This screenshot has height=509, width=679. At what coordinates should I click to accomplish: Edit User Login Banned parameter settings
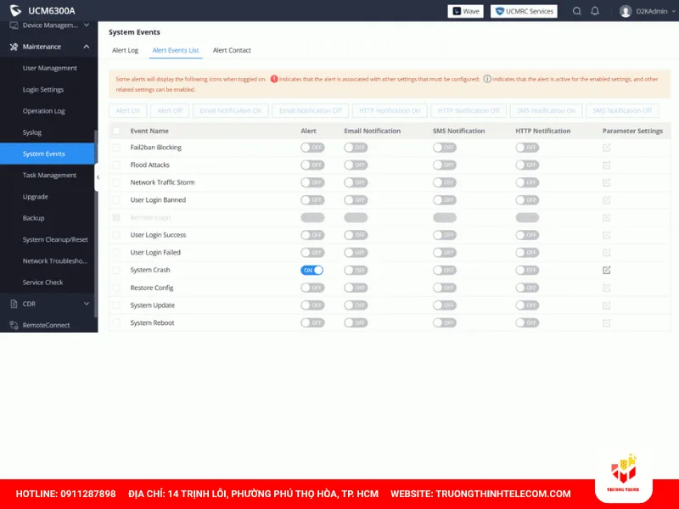click(607, 200)
